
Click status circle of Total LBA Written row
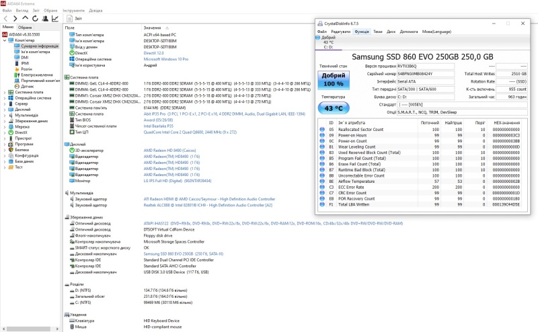click(x=322, y=204)
